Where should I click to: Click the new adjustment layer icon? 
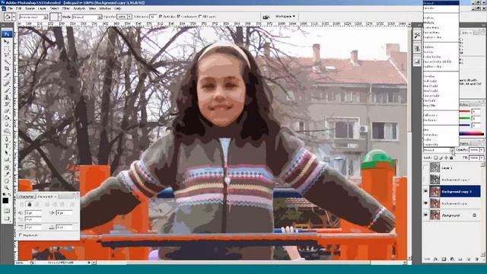[x=452, y=259]
